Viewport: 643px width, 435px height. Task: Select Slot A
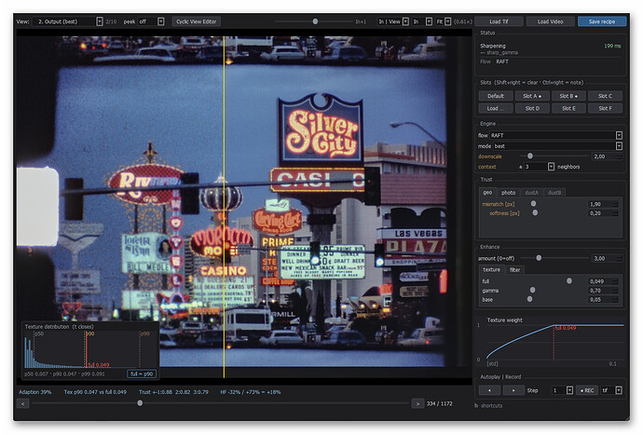(532, 96)
